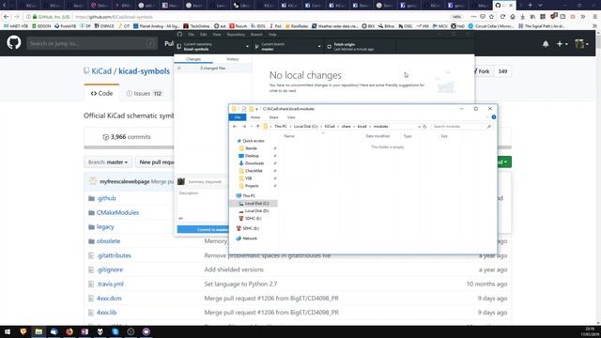Open the plus create-new dropdown on GitHub
601x338 pixels.
pyautogui.click(x=562, y=44)
